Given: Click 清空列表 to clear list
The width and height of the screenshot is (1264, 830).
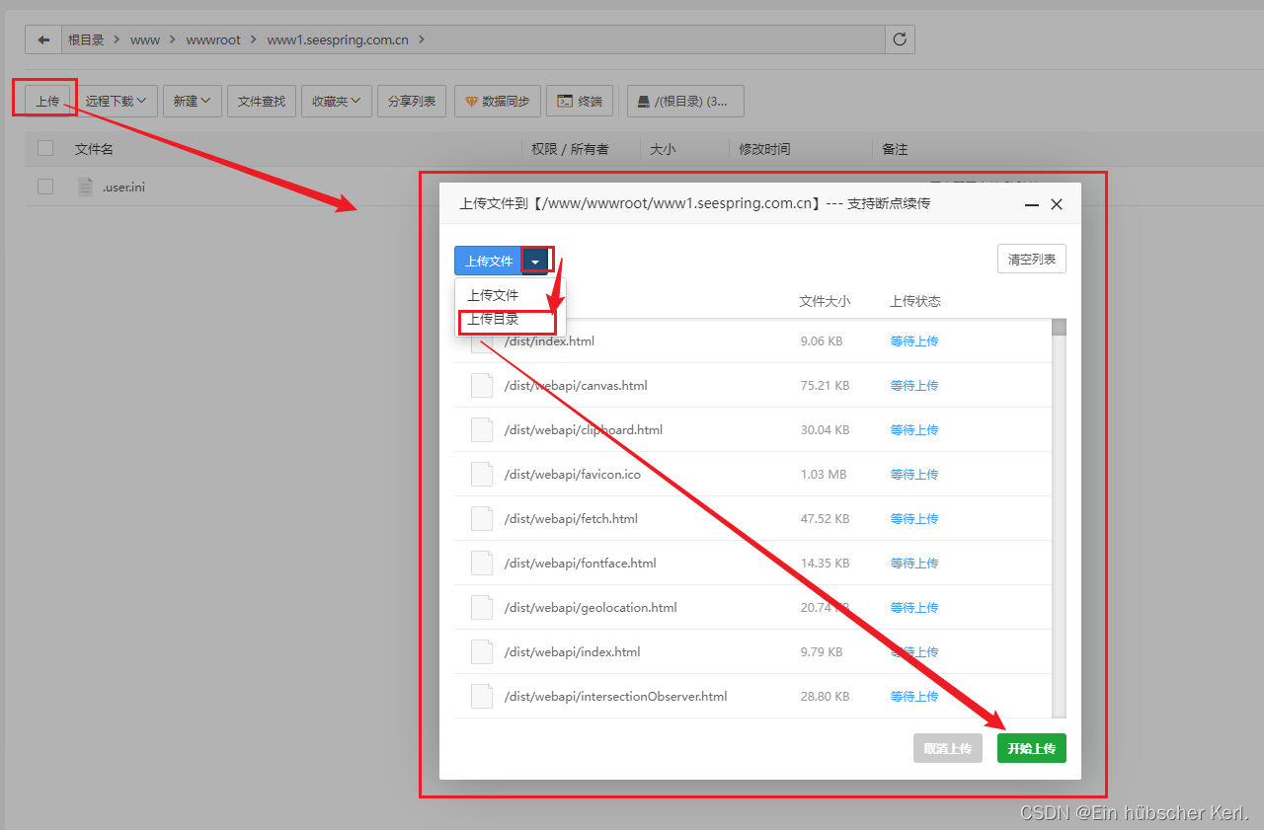Looking at the screenshot, I should click(1032, 260).
